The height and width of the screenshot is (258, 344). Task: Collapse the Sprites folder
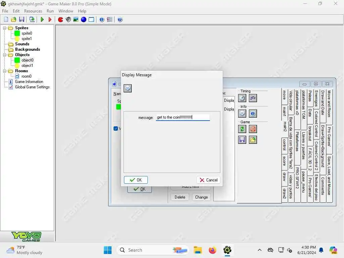(4, 28)
